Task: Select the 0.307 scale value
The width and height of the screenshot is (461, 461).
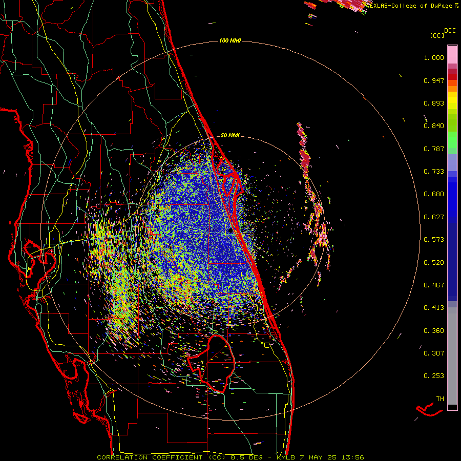Action: [x=434, y=353]
